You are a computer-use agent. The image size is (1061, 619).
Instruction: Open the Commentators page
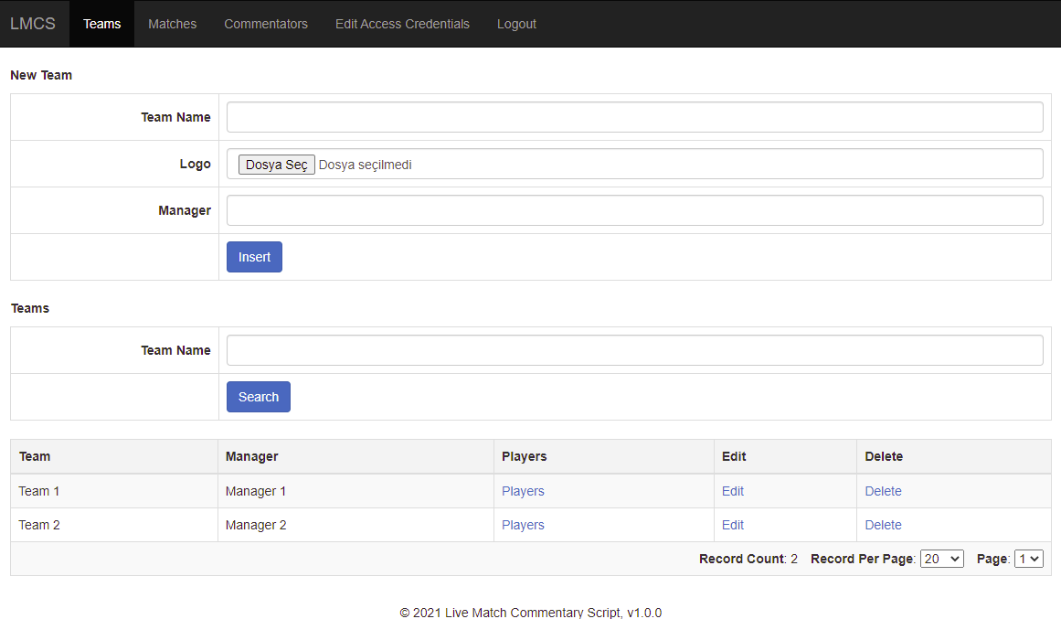tap(266, 24)
